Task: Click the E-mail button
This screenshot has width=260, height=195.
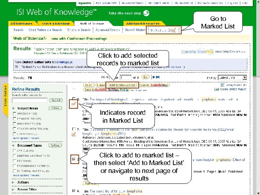Action: tap(100, 85)
